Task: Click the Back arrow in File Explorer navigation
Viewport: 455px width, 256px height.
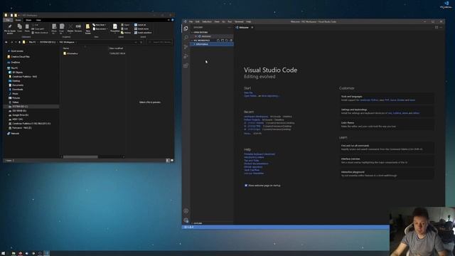Action: point(6,42)
